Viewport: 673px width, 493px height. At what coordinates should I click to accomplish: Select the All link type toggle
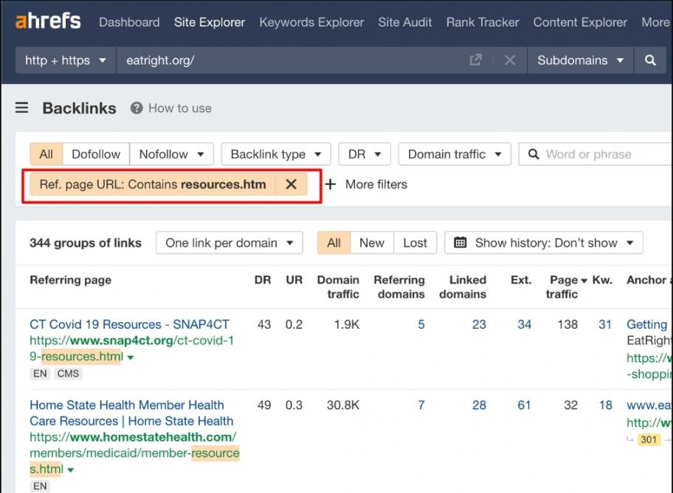click(x=46, y=154)
